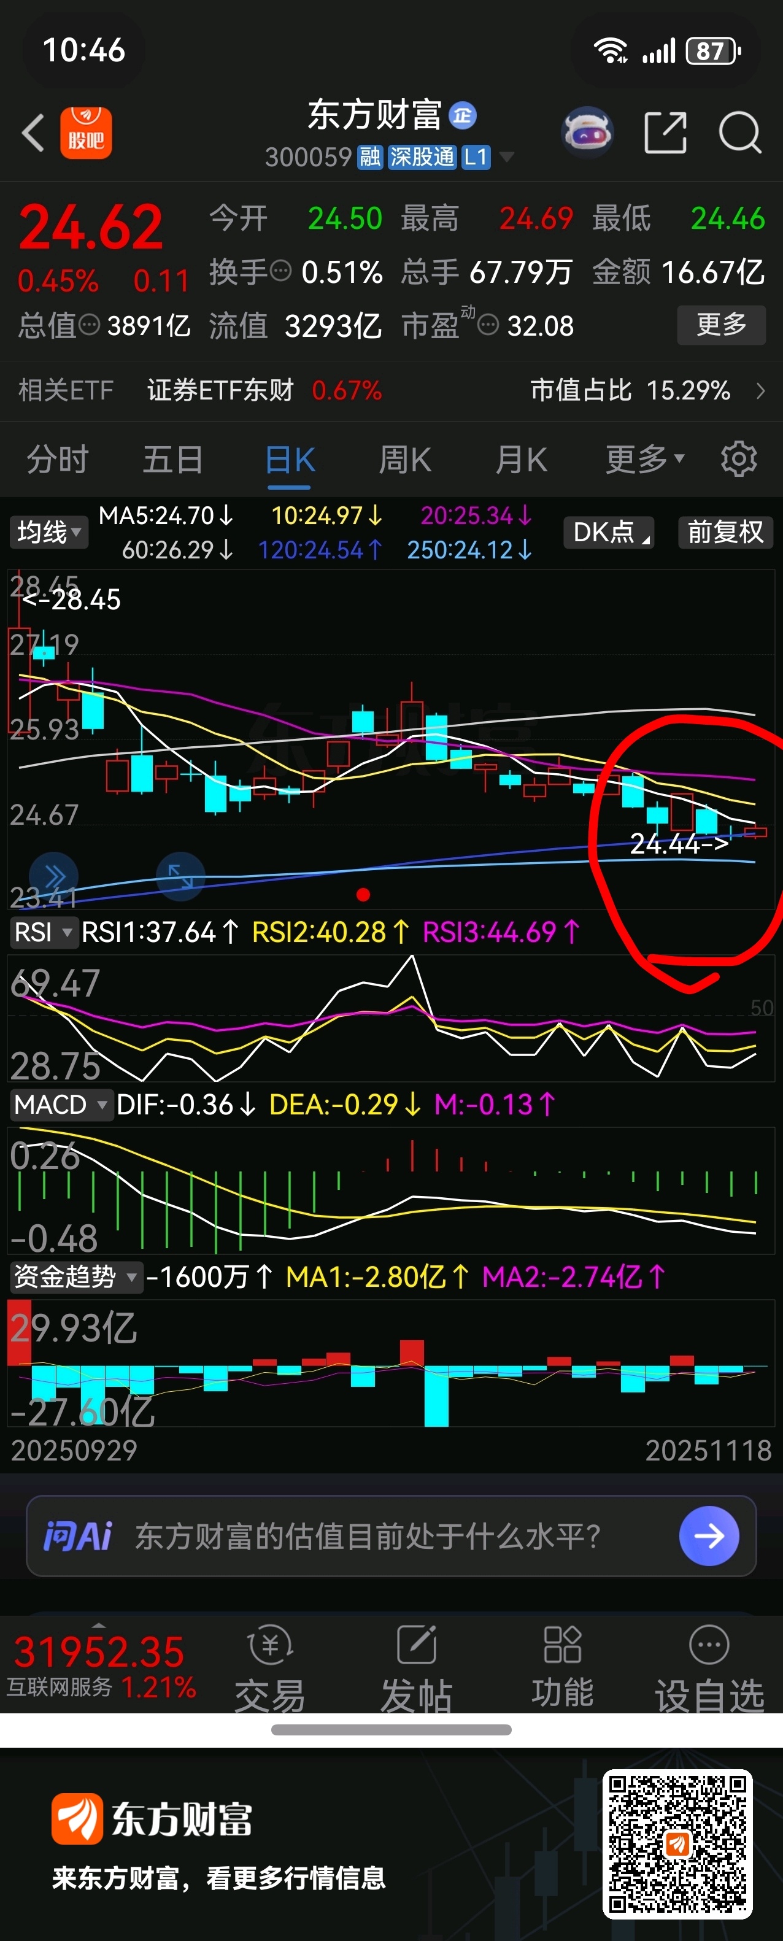Tap the 更多 quote details button
783x1941 pixels.
pos(721,325)
